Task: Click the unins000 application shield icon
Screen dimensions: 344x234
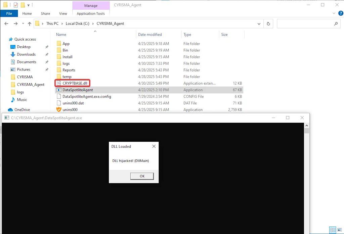Action: (58, 109)
